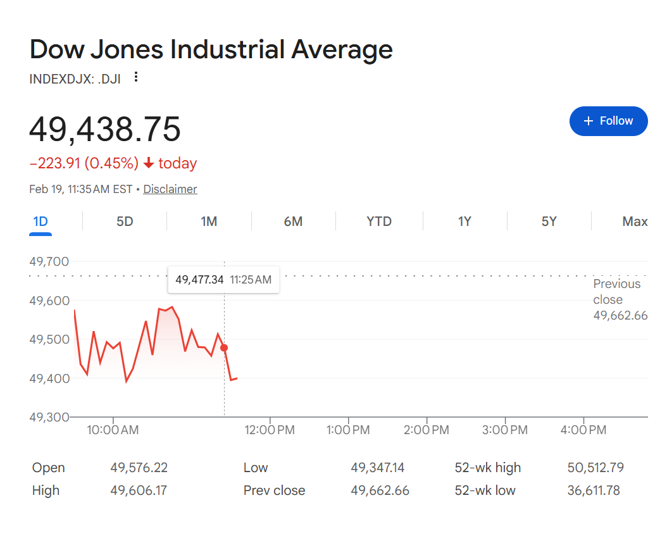Click the red data point on chart
Screen dimensions: 667x543
224,347
